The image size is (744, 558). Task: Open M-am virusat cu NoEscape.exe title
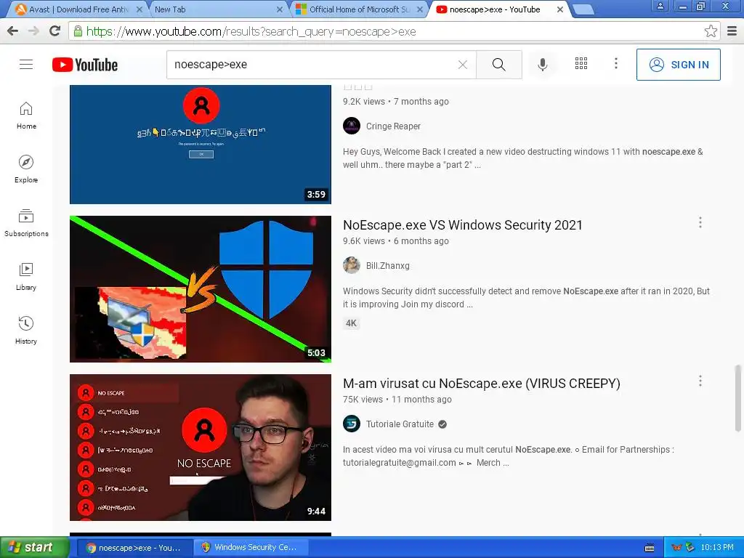point(482,384)
